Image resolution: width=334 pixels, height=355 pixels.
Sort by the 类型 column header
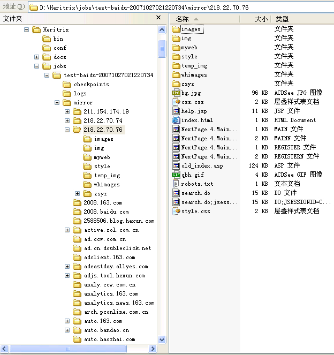(x=302, y=19)
